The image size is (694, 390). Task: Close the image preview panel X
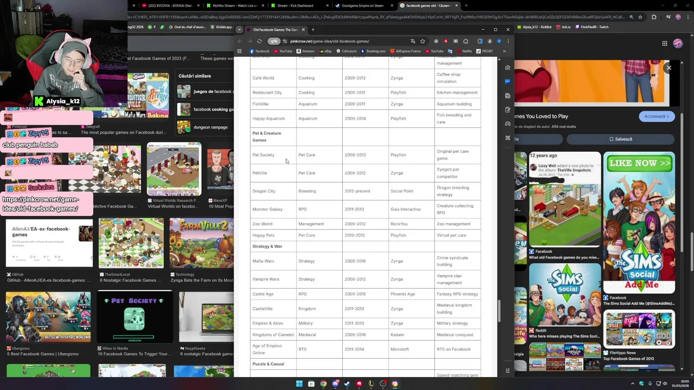click(669, 68)
